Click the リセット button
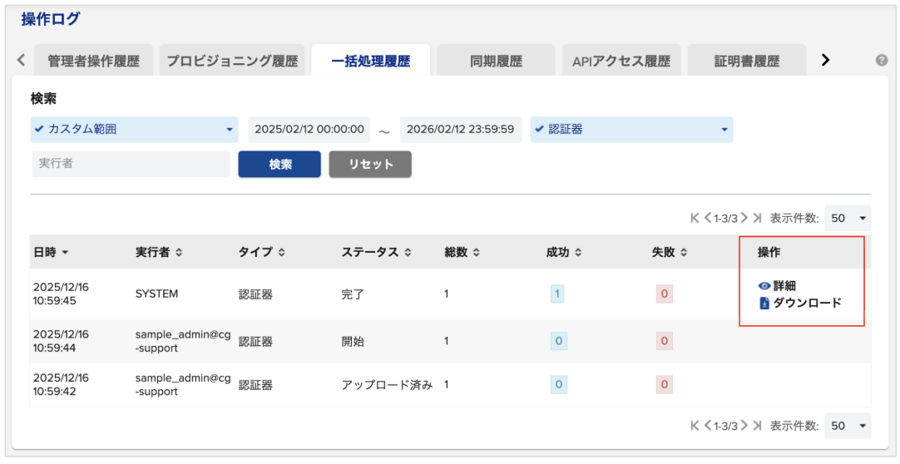This screenshot has width=900, height=464. [370, 164]
